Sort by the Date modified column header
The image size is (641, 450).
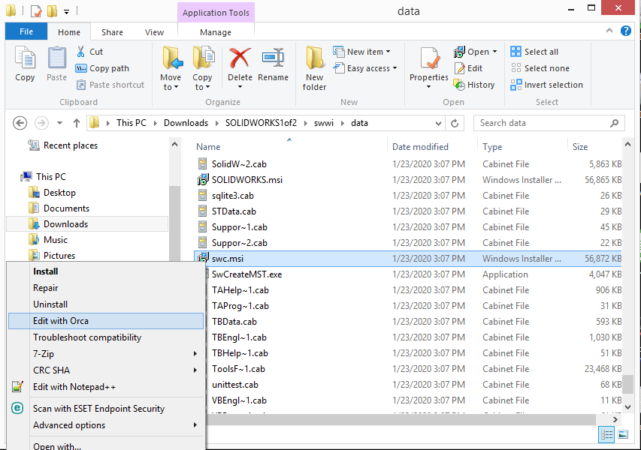point(420,147)
